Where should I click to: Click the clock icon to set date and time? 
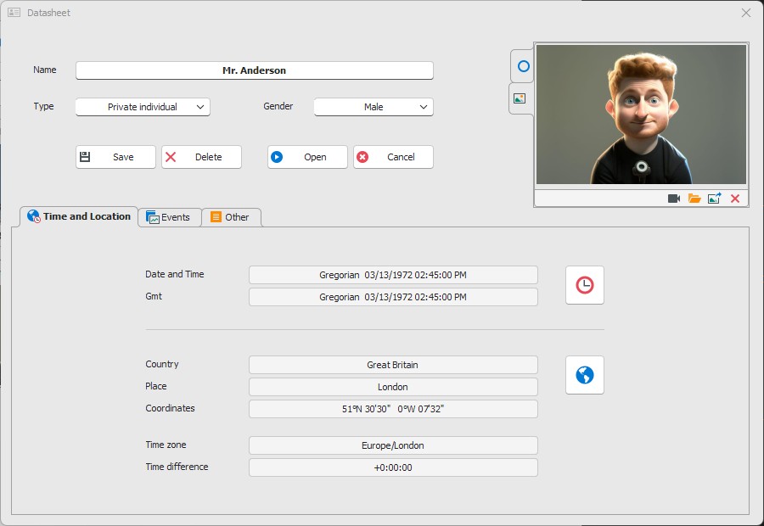click(584, 285)
